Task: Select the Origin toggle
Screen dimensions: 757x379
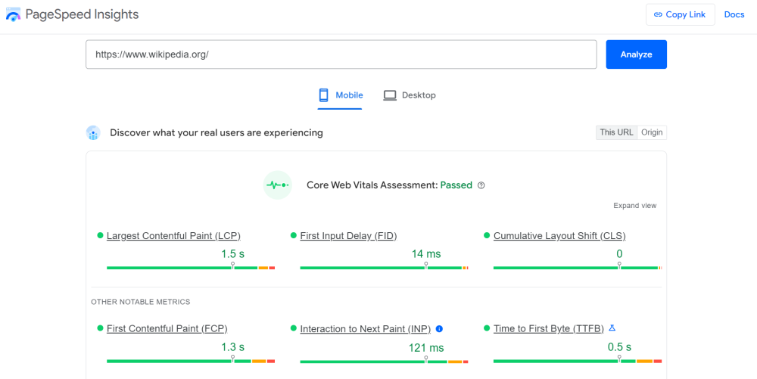Action: point(652,132)
